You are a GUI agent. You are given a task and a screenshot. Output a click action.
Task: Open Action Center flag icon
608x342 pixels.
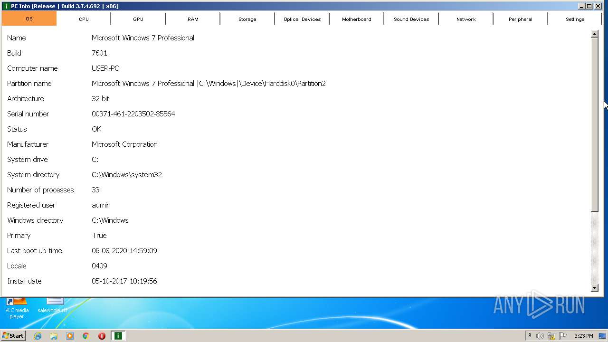[x=563, y=336]
